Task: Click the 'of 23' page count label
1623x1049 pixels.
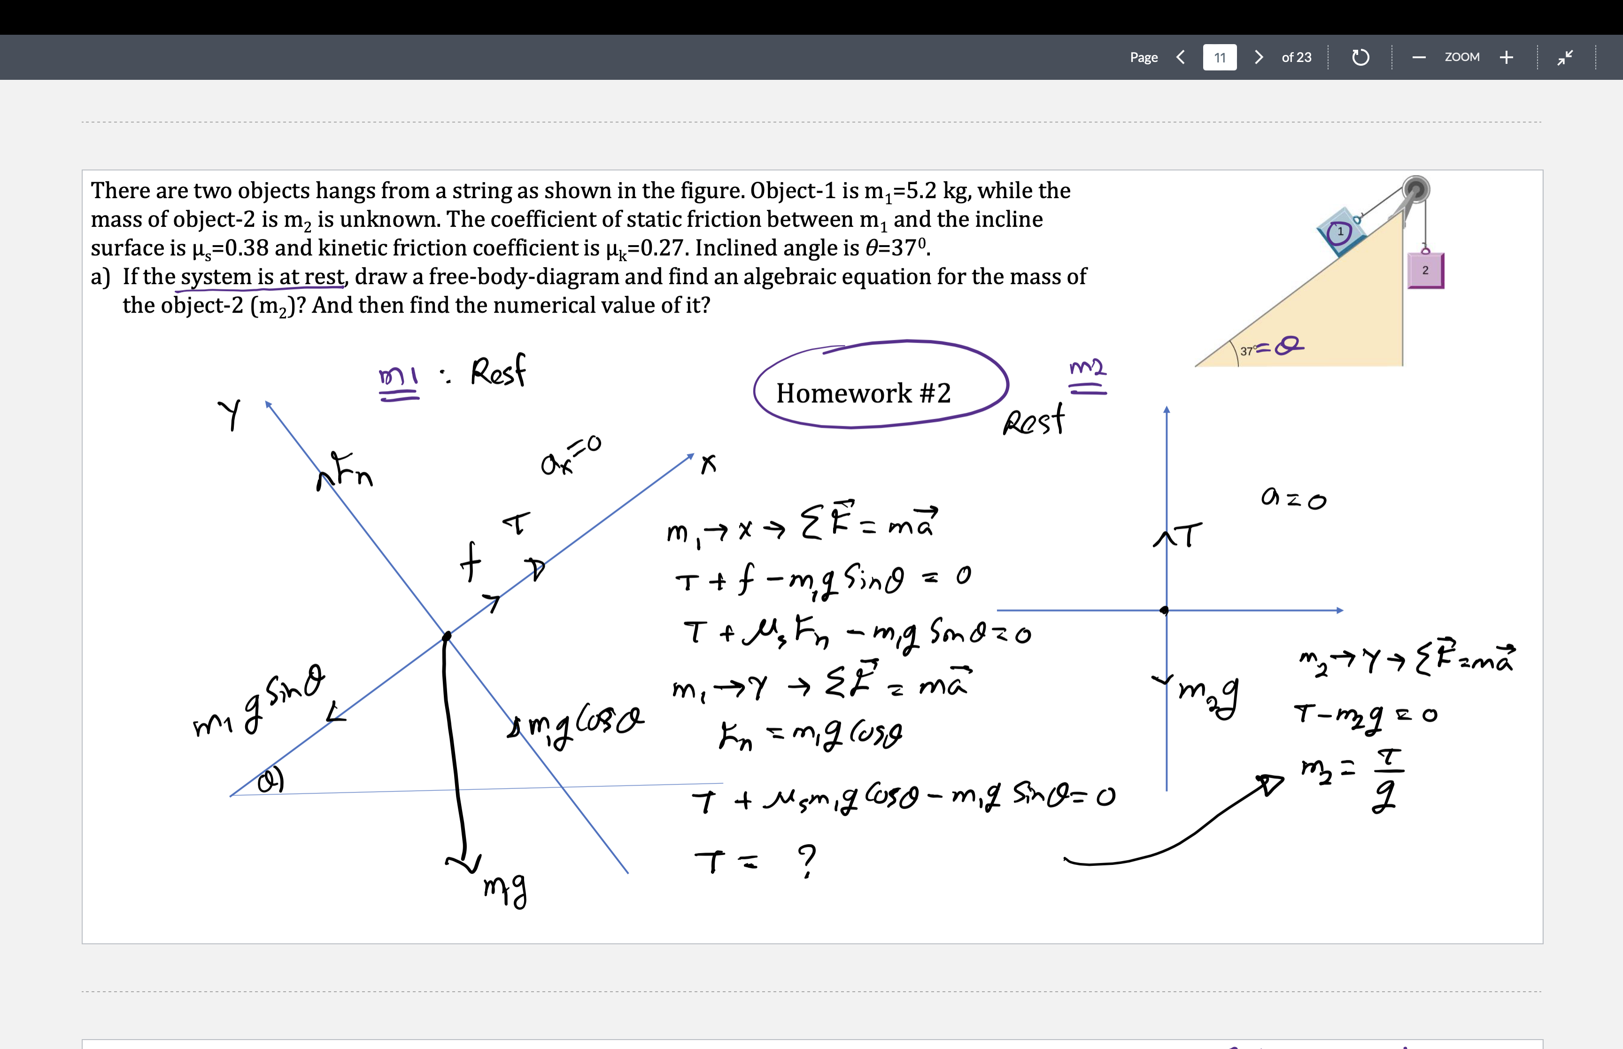Action: point(1296,57)
